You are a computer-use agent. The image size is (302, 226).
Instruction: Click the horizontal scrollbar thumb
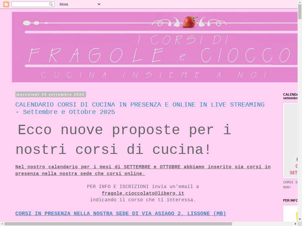(118, 224)
